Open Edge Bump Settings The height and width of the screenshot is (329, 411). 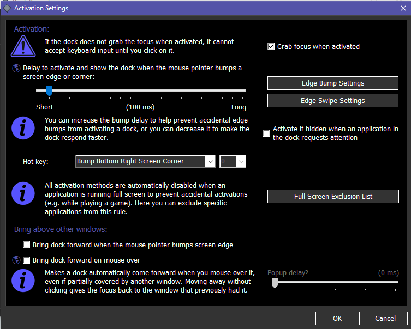pos(332,83)
